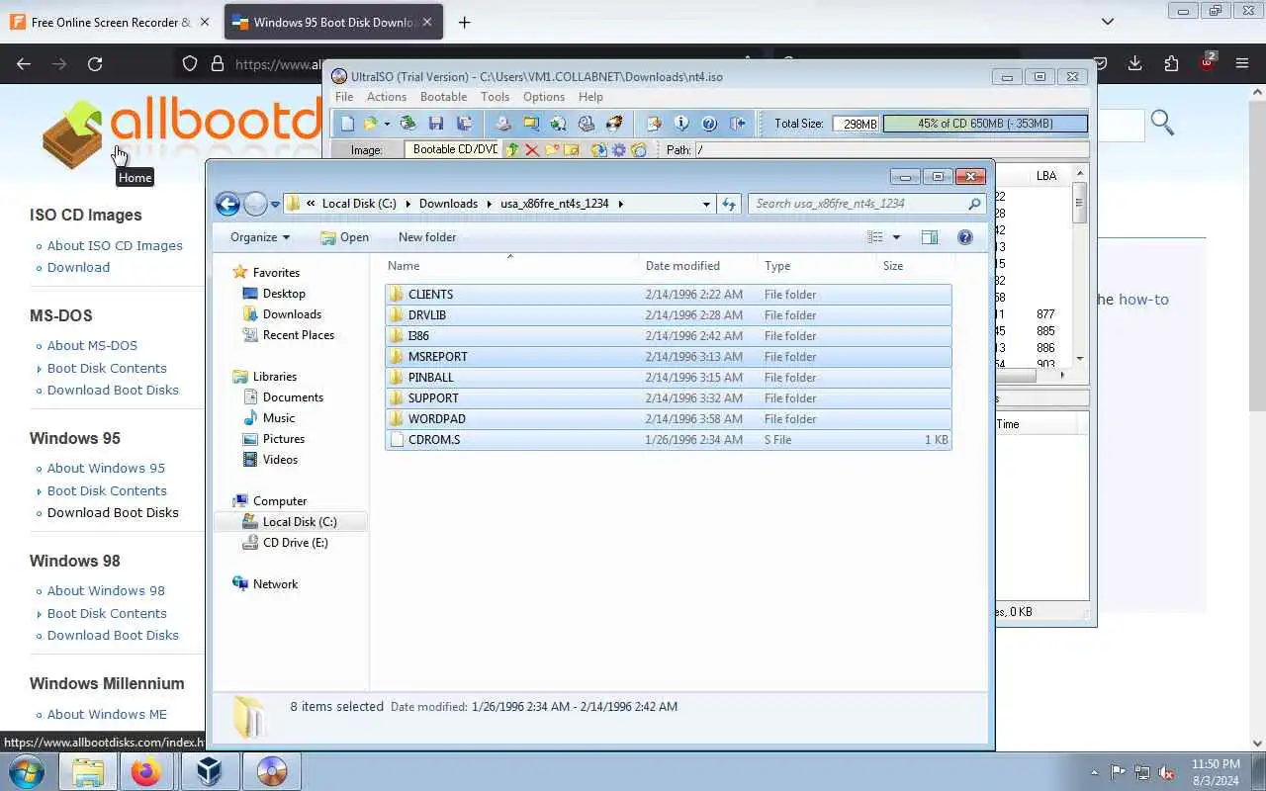The image size is (1266, 791).
Task: Expand arrow after Downloads in breadcrumb
Action: pos(489,204)
